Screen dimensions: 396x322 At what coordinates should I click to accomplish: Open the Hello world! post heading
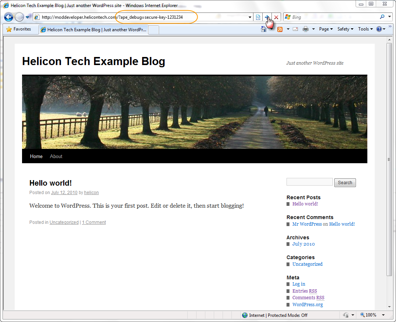[x=51, y=183]
